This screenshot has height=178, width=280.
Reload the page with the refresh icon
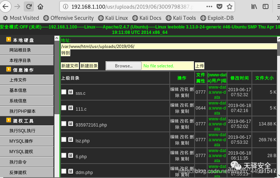pyautogui.click(x=29, y=6)
